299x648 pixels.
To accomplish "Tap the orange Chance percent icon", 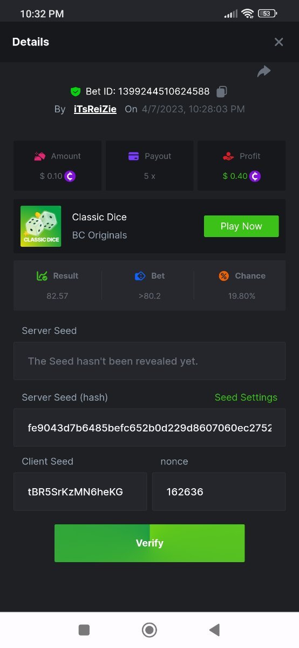I will point(223,276).
